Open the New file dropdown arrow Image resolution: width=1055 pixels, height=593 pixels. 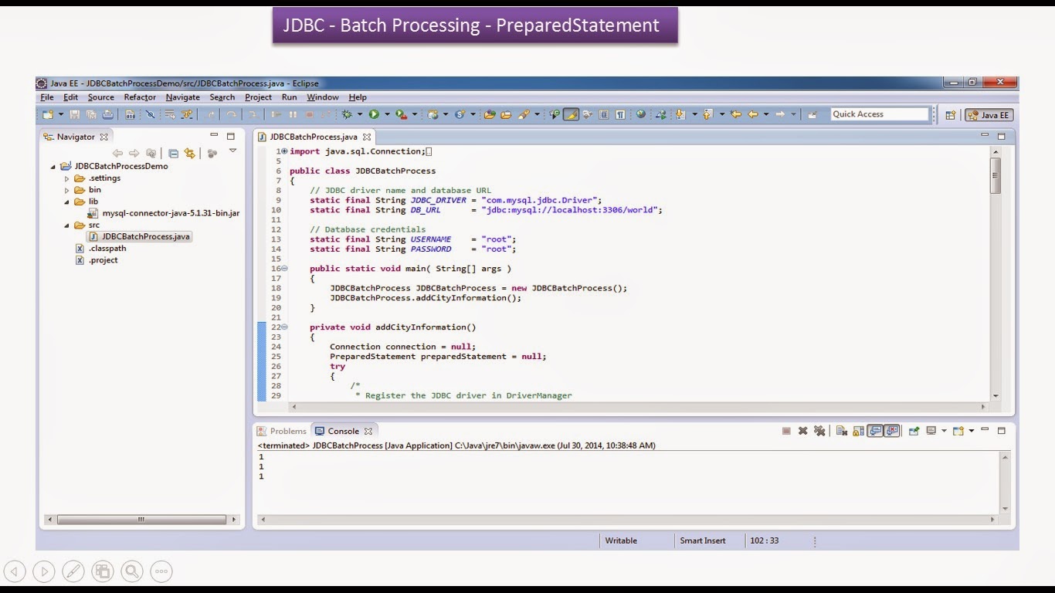pos(61,114)
